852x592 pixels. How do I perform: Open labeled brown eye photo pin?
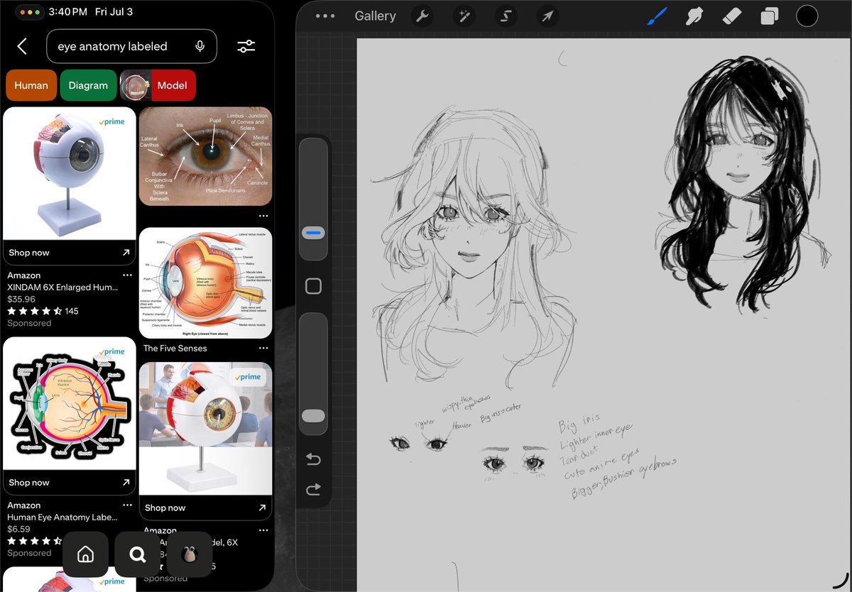(205, 156)
